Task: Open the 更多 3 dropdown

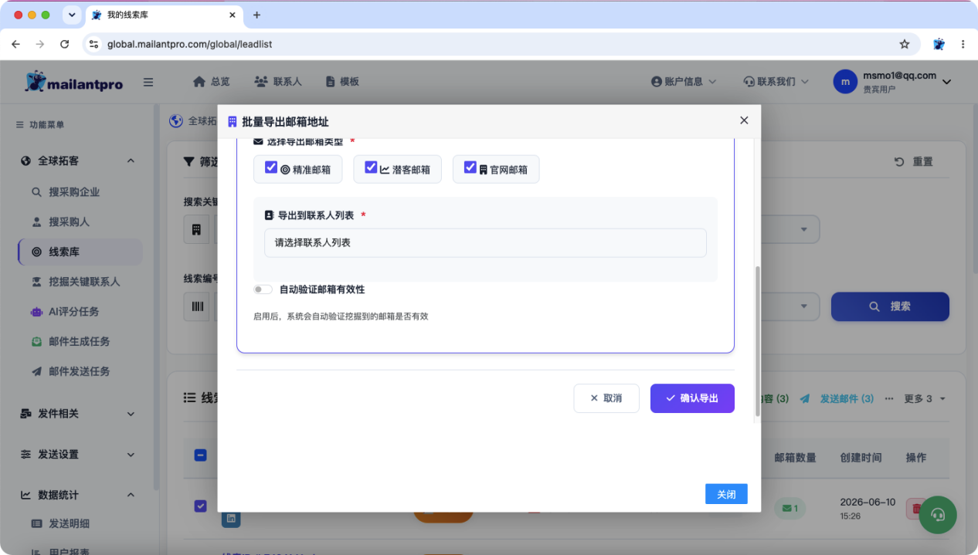Action: coord(925,398)
